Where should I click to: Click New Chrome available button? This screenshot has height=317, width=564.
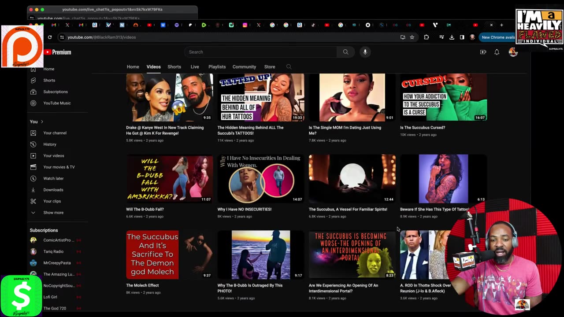coord(498,37)
